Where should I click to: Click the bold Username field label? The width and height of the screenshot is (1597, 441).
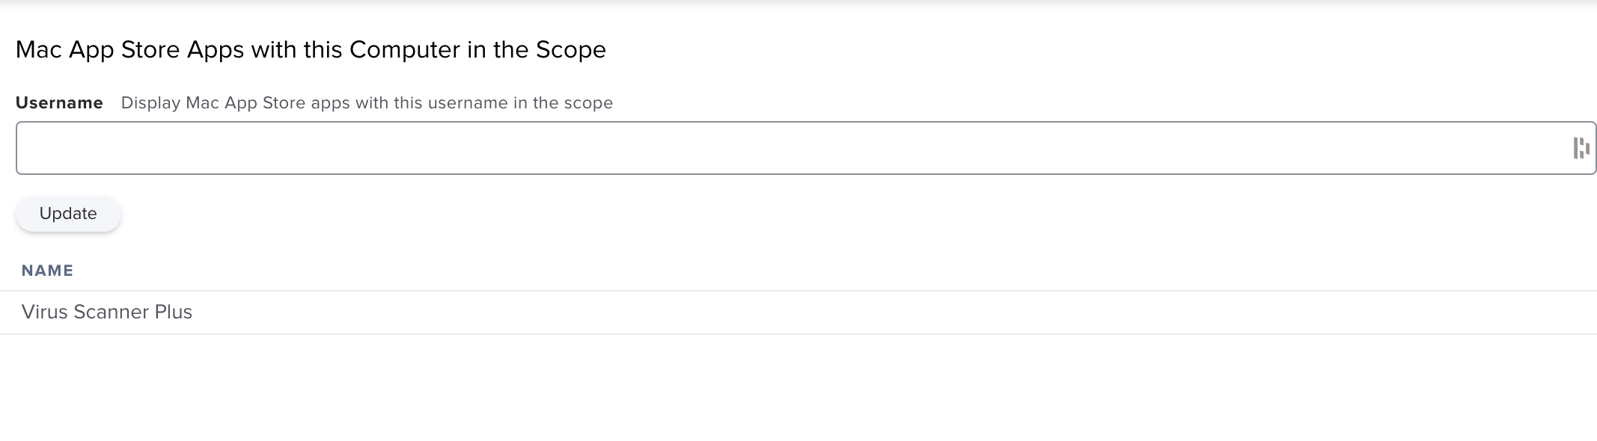coord(59,103)
